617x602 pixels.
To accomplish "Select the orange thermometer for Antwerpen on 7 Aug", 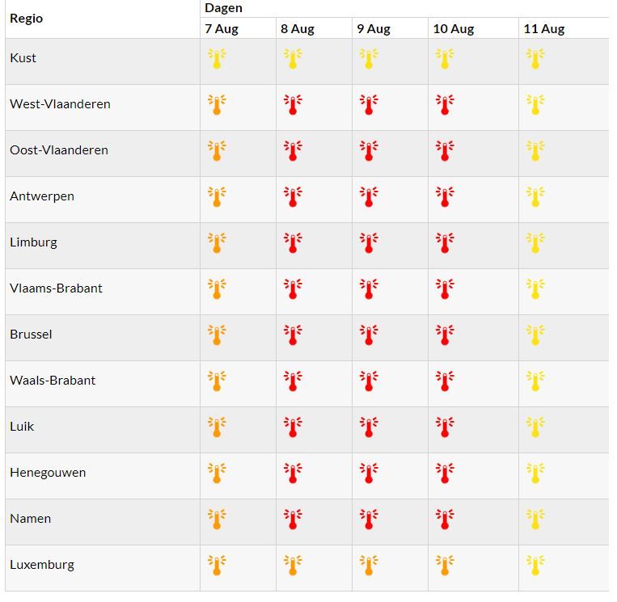I will point(216,197).
